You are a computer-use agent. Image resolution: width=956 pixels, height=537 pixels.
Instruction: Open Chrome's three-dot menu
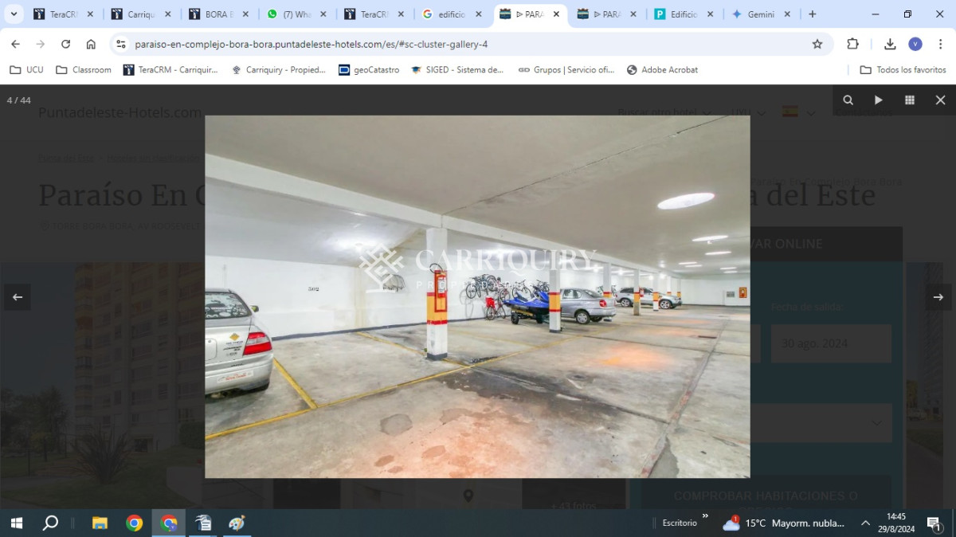(x=940, y=44)
